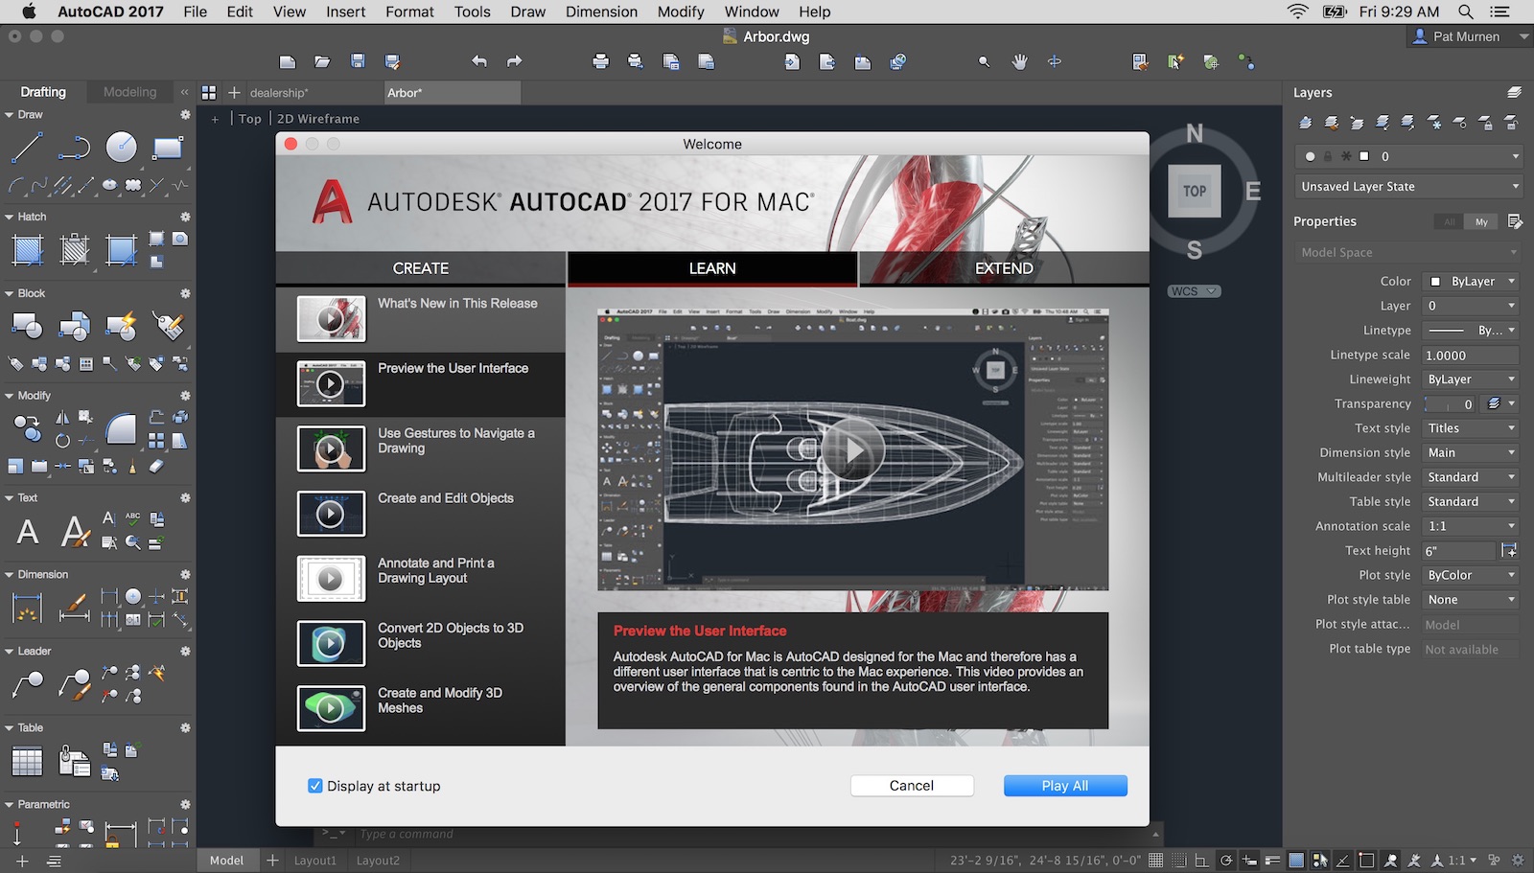Screen dimensions: 1534x873
Task: Open the Draw panel settings gear
Action: [x=185, y=115]
